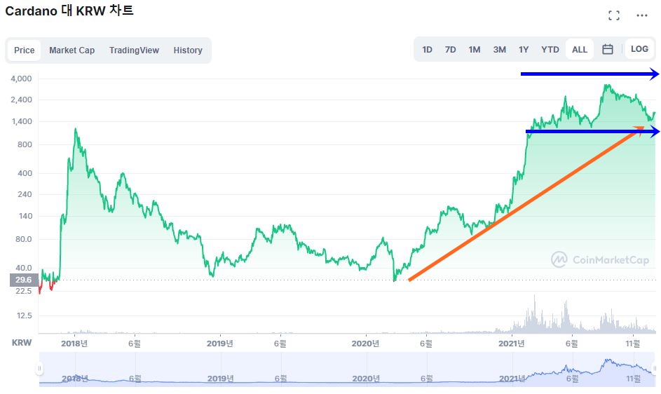Click the 1,400 y-axis label
This screenshot has width=661, height=394.
[21, 121]
